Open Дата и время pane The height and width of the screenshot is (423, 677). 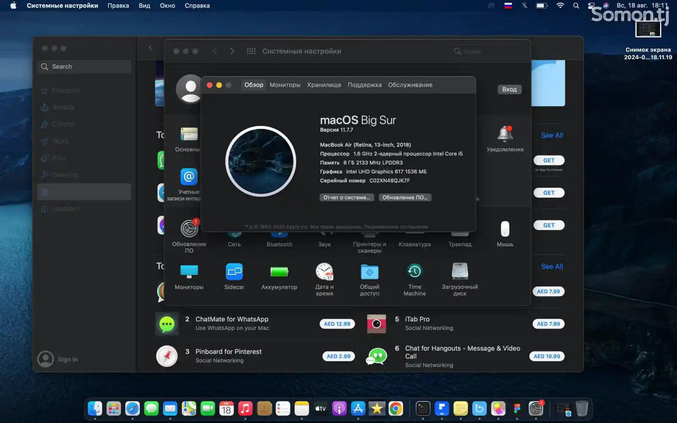click(x=325, y=279)
